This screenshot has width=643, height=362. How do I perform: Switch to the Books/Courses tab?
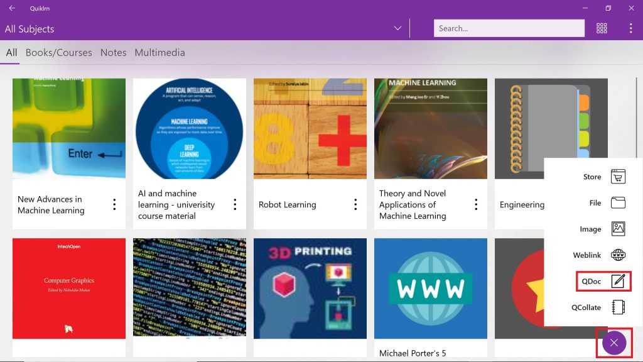[x=58, y=53]
